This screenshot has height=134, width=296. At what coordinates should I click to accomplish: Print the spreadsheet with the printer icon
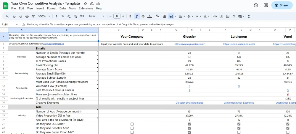(27, 16)
